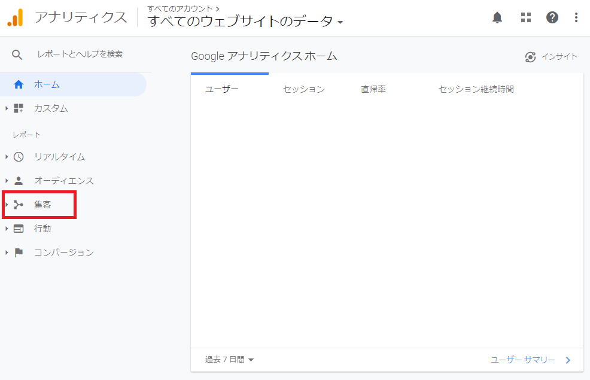
Task: Click the オーディエンス person icon
Action: point(19,181)
